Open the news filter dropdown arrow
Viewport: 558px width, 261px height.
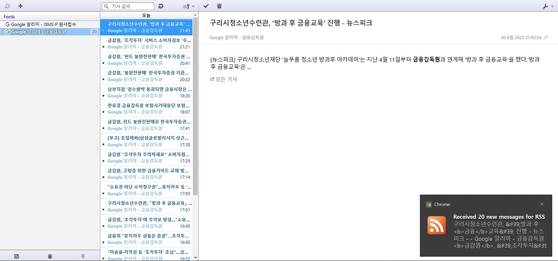[x=193, y=6]
